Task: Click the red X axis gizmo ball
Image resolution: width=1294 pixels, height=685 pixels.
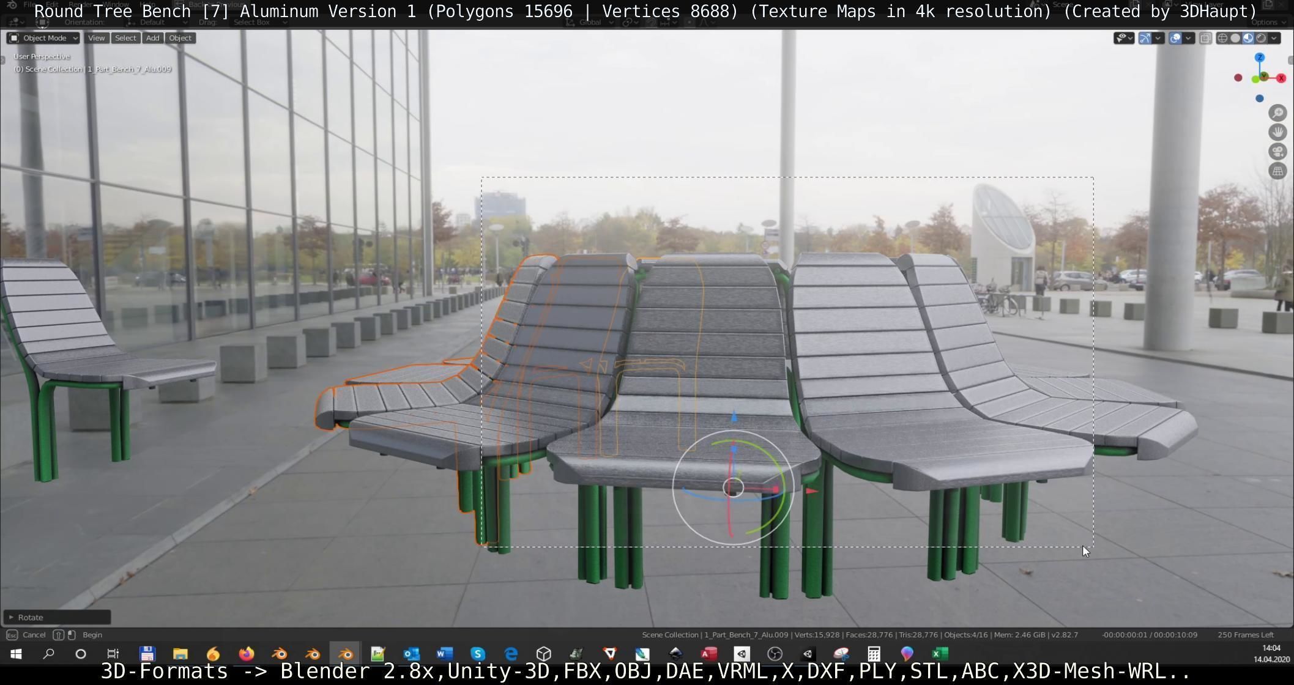Action: point(1281,78)
